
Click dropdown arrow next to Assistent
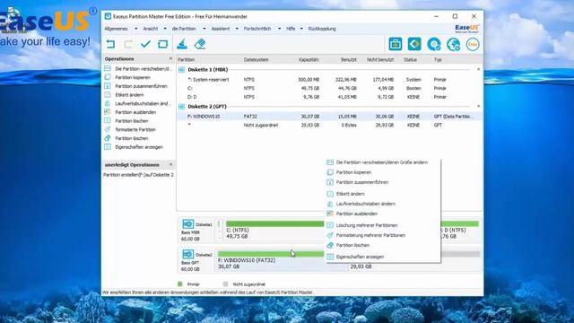237,29
